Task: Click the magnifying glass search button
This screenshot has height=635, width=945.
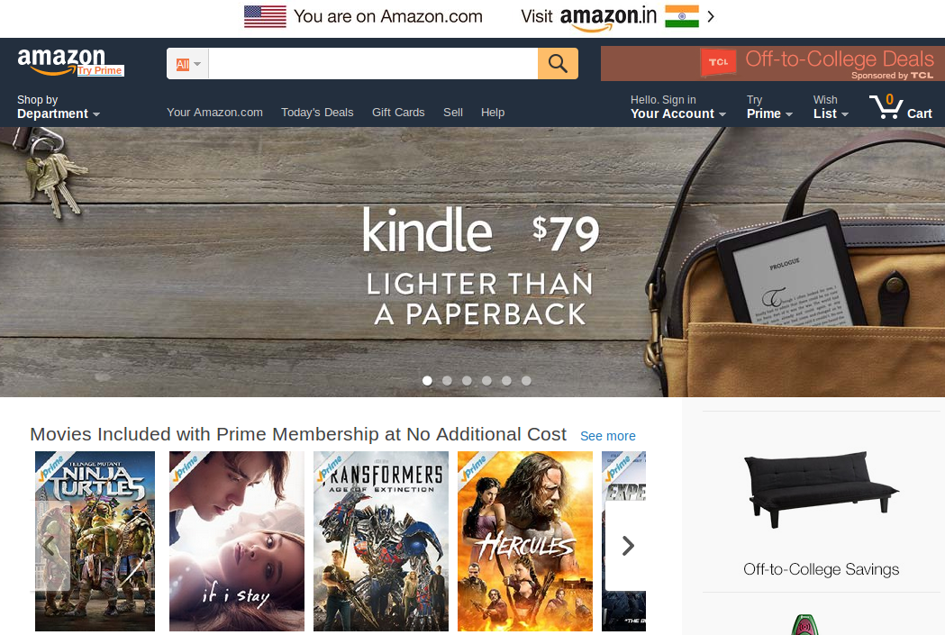Action: pyautogui.click(x=558, y=63)
